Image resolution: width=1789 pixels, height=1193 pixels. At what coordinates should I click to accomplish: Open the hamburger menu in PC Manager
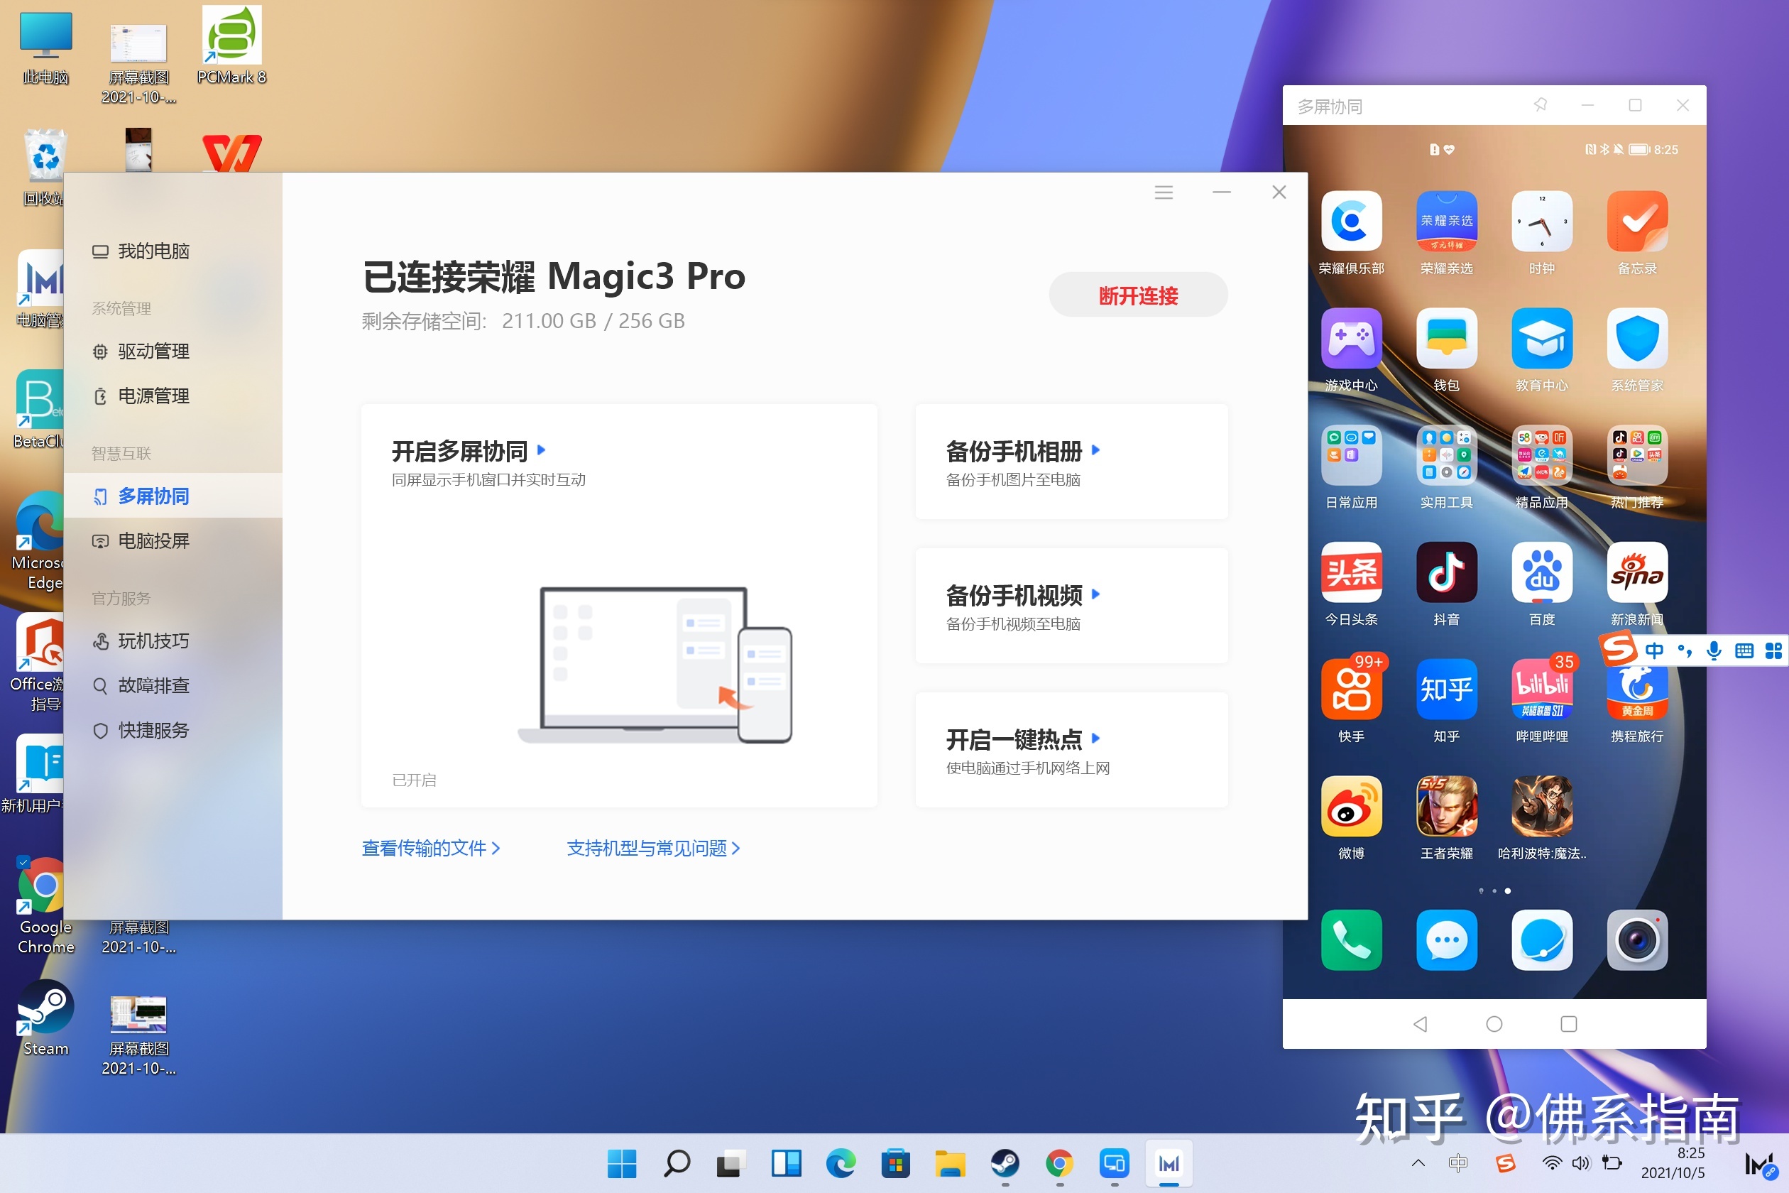[1163, 192]
